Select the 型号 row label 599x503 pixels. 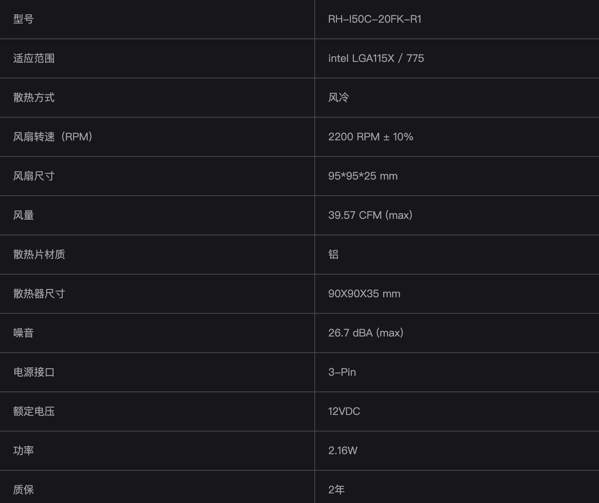pyautogui.click(x=24, y=19)
